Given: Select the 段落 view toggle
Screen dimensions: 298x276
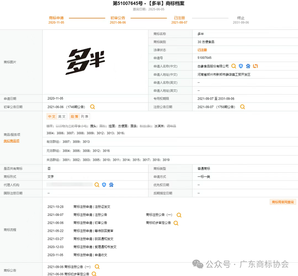Looking at the screenshot, I should 74,117.
